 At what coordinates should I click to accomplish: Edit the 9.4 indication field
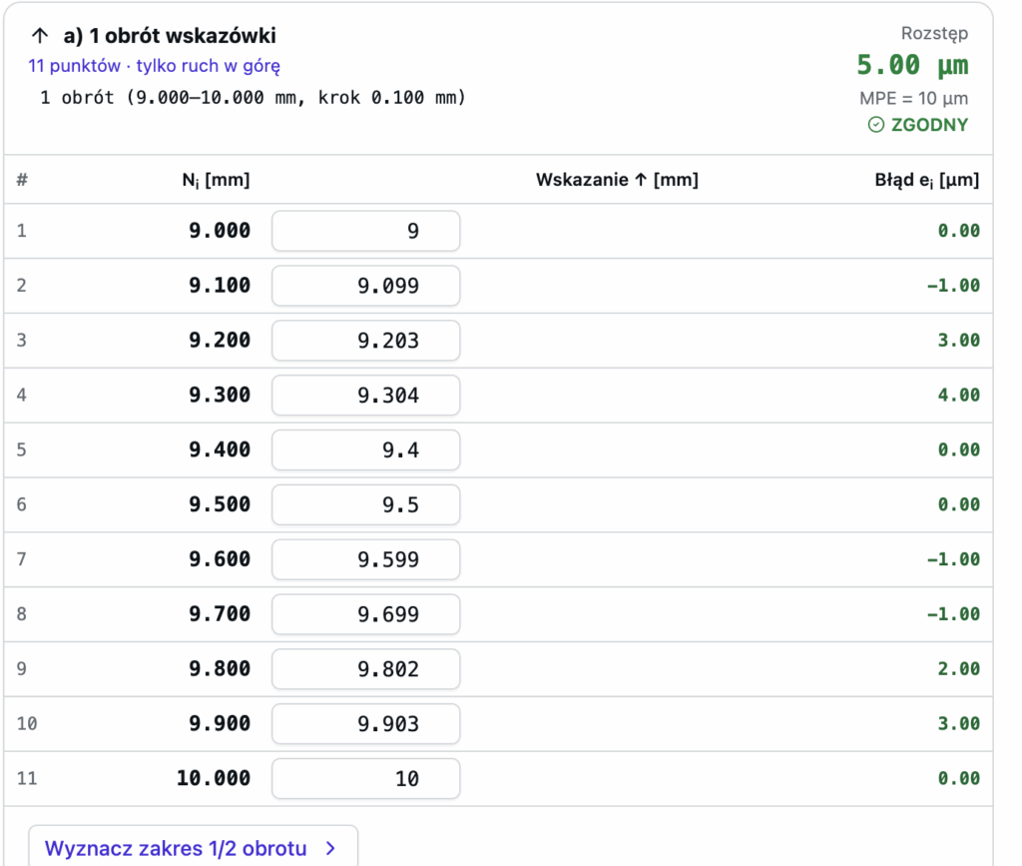365,449
